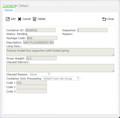The width and height of the screenshot is (120, 118).
Task: Click the Claused Reason dropdown arrow
Action: pos(49,74)
